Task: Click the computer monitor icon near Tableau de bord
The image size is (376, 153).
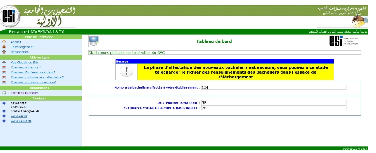Action: tap(94, 41)
